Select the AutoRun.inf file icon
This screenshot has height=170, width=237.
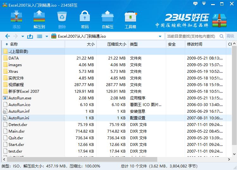(x=5, y=111)
